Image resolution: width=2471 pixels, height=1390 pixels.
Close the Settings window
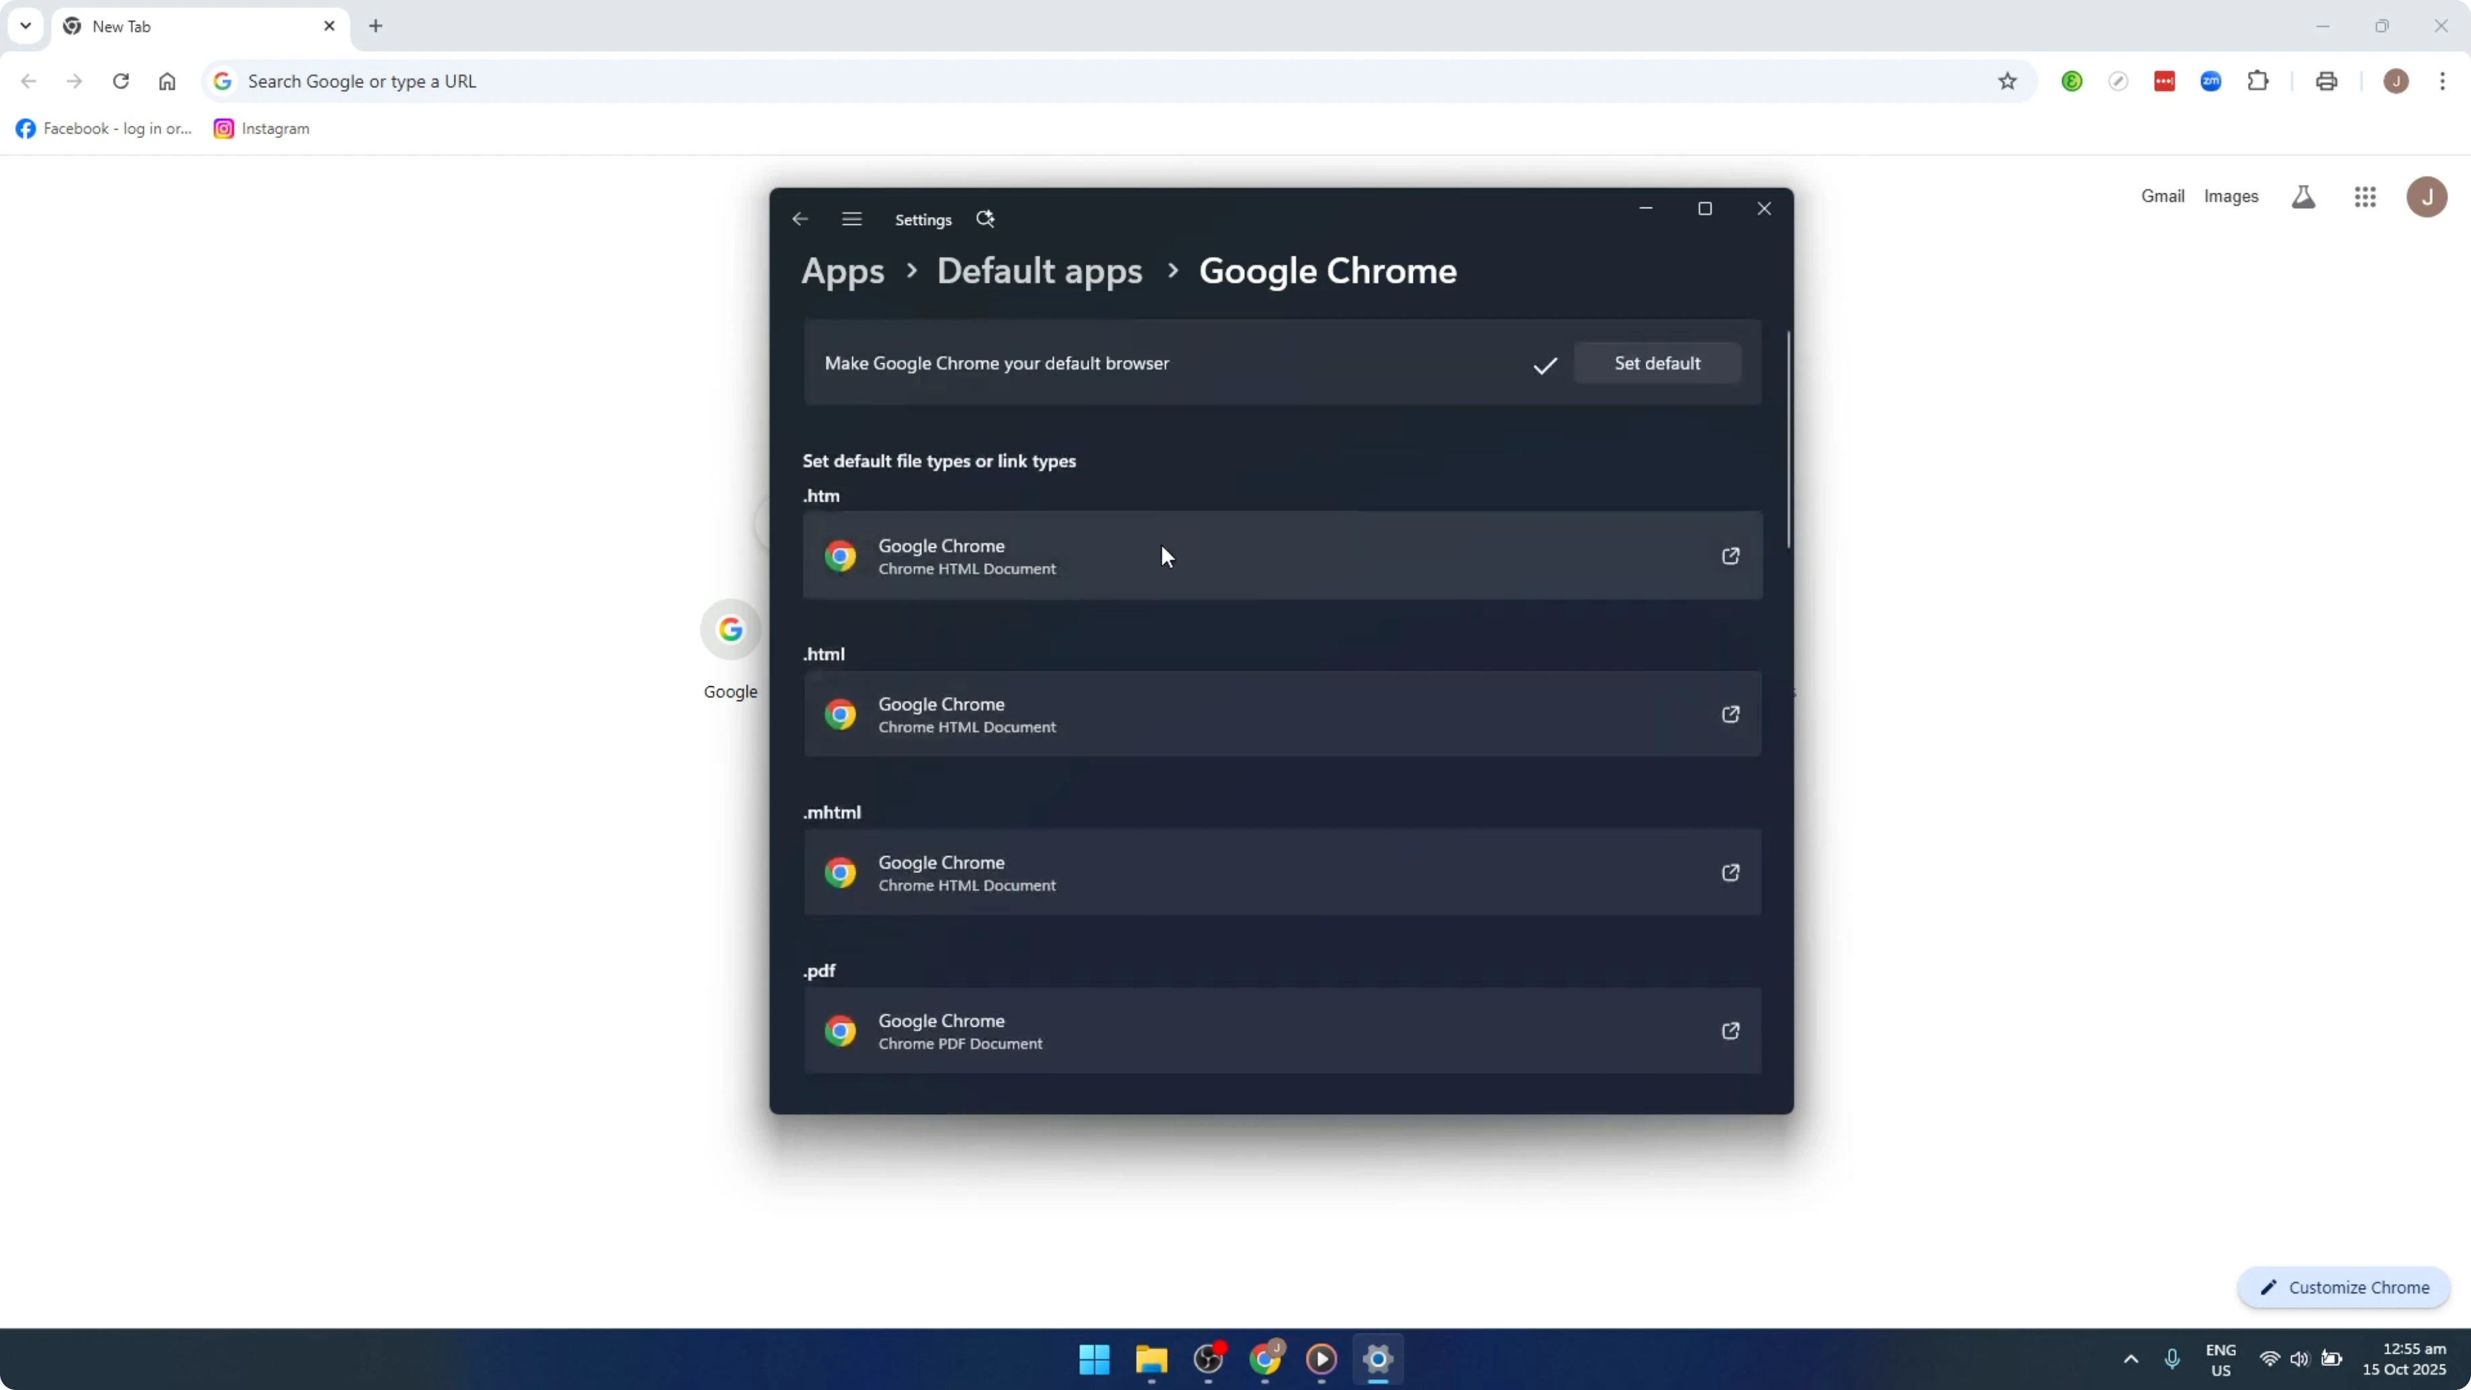tap(1764, 209)
